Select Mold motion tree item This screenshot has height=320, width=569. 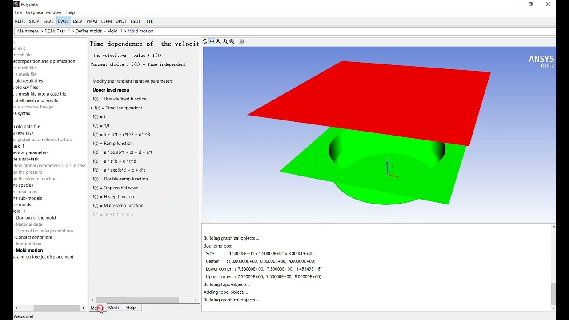(29, 250)
